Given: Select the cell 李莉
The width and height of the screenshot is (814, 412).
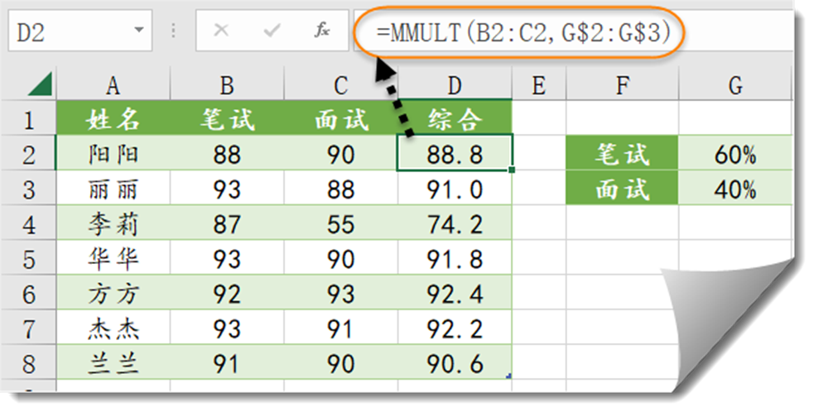Looking at the screenshot, I should [113, 223].
